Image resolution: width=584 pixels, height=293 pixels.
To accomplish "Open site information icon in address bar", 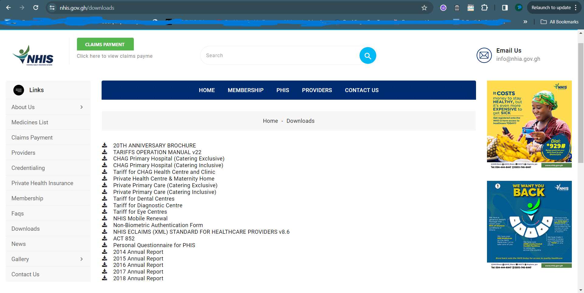I will point(52,8).
